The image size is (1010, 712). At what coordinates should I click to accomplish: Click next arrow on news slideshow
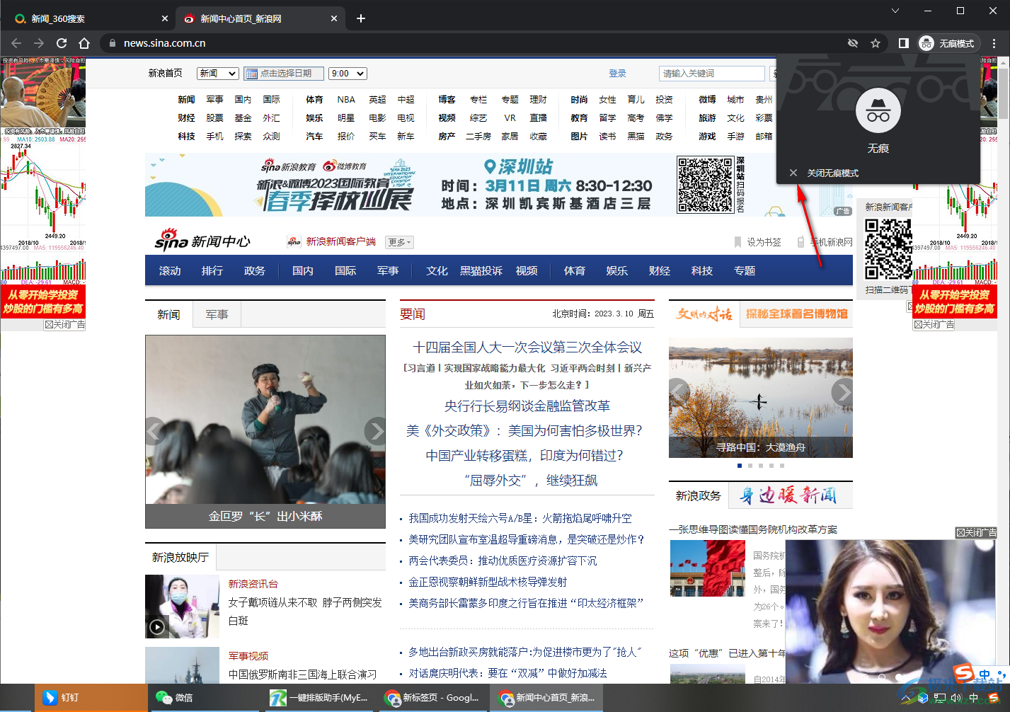pyautogui.click(x=375, y=430)
